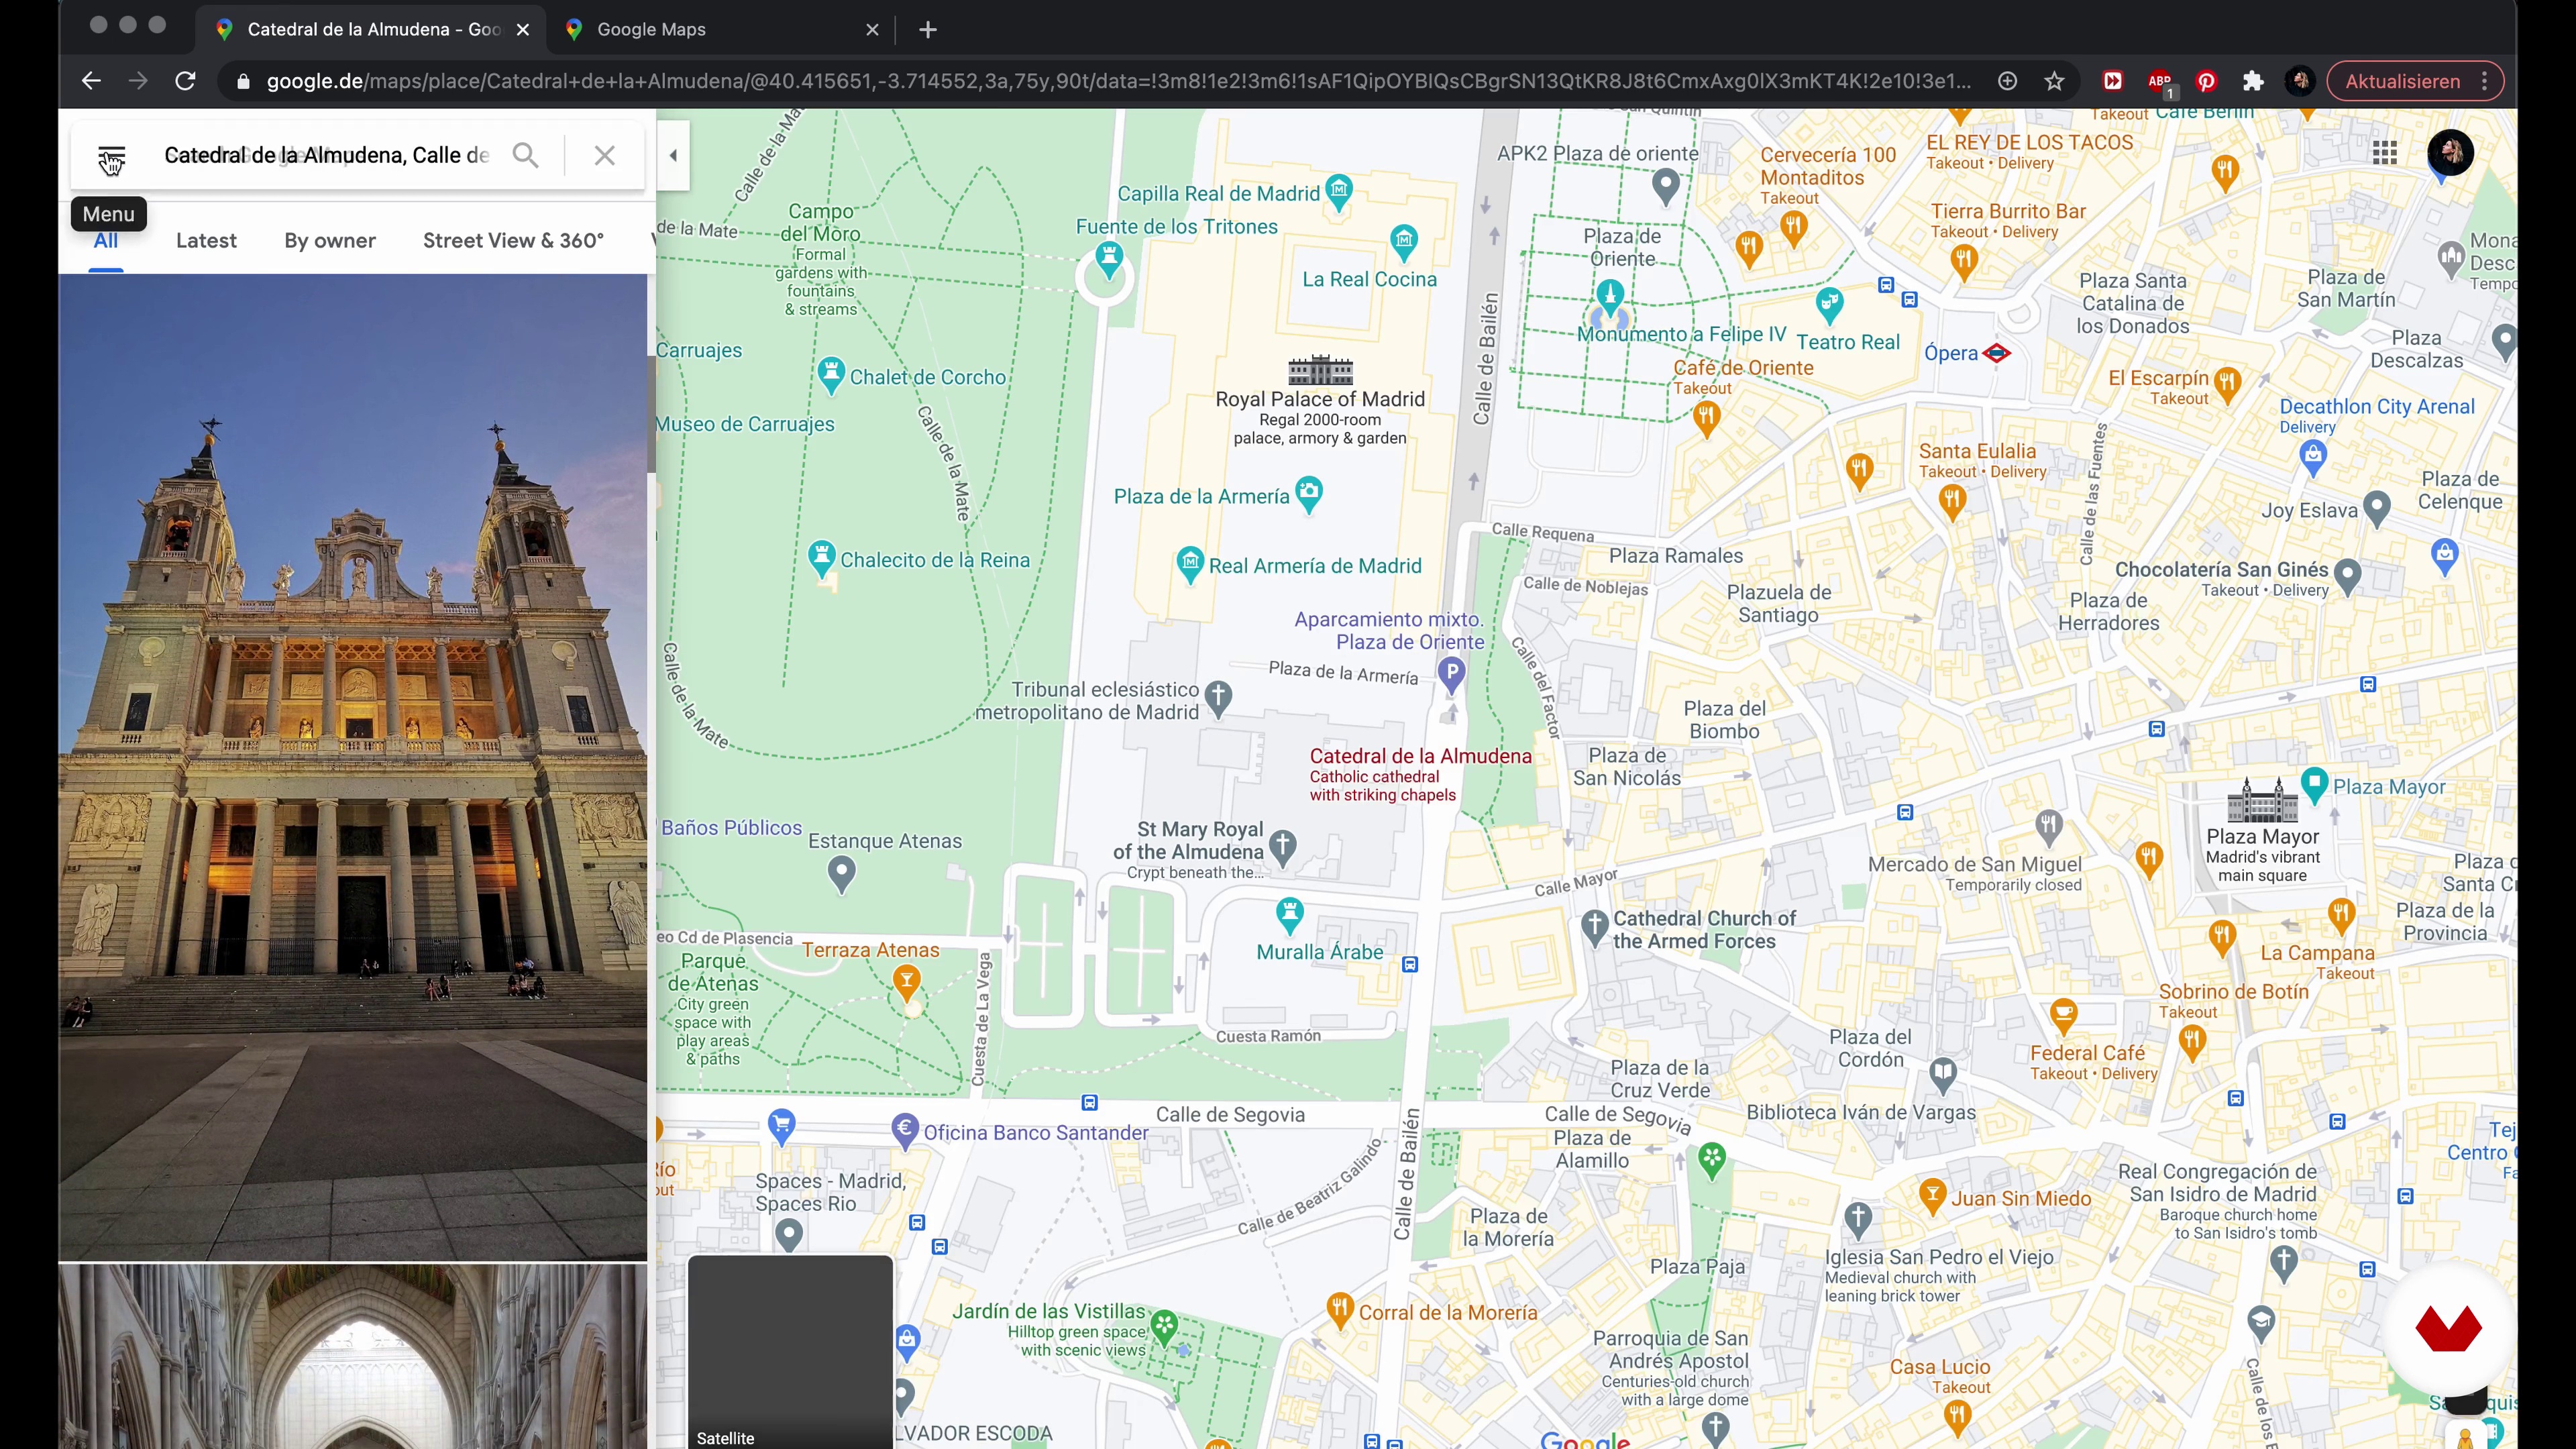The image size is (2576, 1449).
Task: Click the Jardín de las Vistillas pin
Action: [1164, 1328]
